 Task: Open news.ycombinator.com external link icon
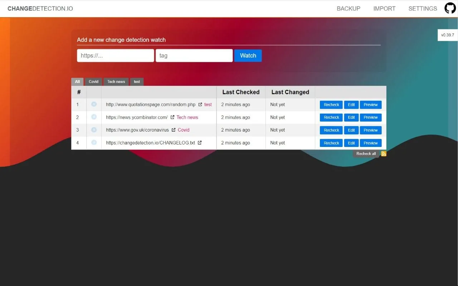click(x=172, y=117)
